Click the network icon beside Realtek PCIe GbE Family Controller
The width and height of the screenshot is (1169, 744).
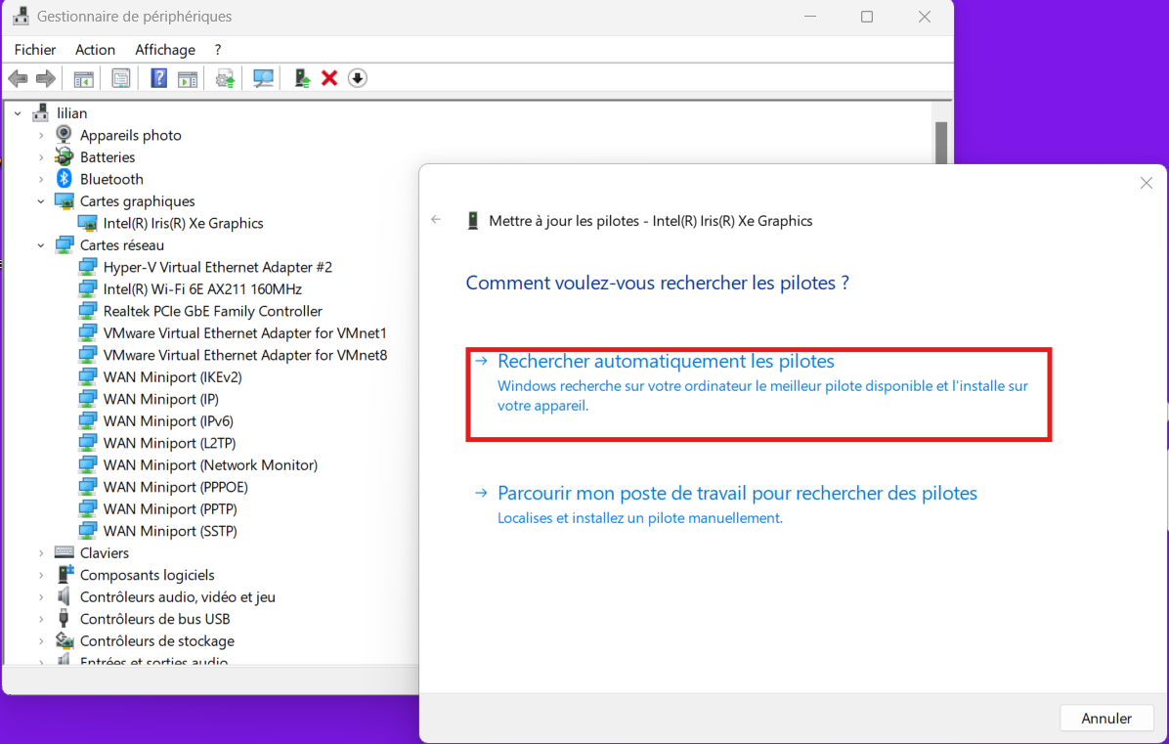(88, 311)
